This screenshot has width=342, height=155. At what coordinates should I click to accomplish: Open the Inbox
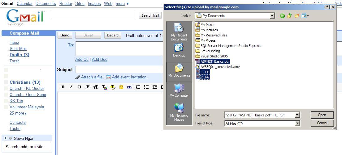15,42
